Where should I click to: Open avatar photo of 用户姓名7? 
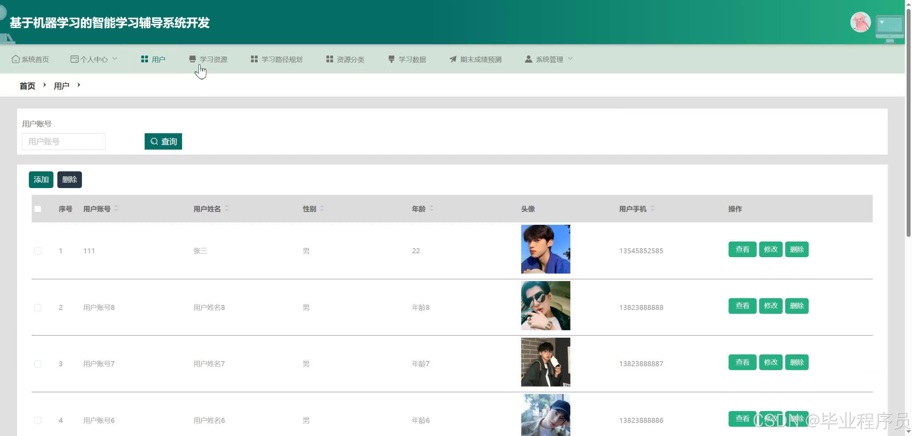pyautogui.click(x=545, y=362)
